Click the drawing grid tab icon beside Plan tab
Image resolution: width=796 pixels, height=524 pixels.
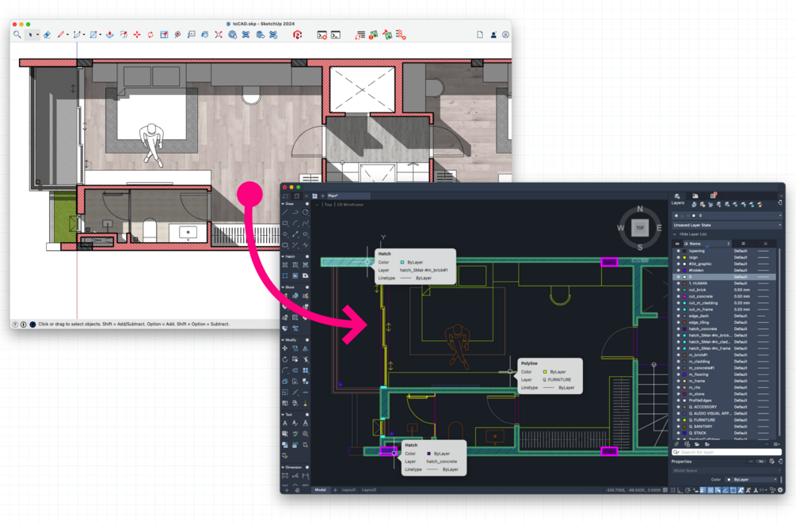click(x=314, y=196)
